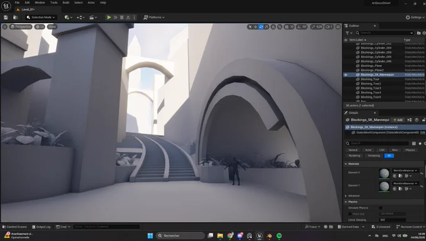The image size is (426, 241).
Task: Select Blocking_Tour3 in the Outliner
Action: 371,88
